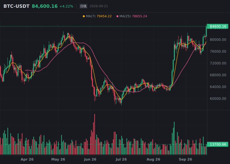The height and width of the screenshot is (164, 230).
Task: Click the MA(25) value 78655.24
Action: point(139,16)
